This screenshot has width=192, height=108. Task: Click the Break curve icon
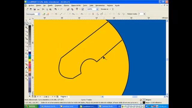tap(56, 14)
